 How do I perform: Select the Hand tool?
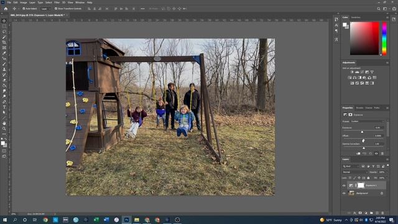4,123
